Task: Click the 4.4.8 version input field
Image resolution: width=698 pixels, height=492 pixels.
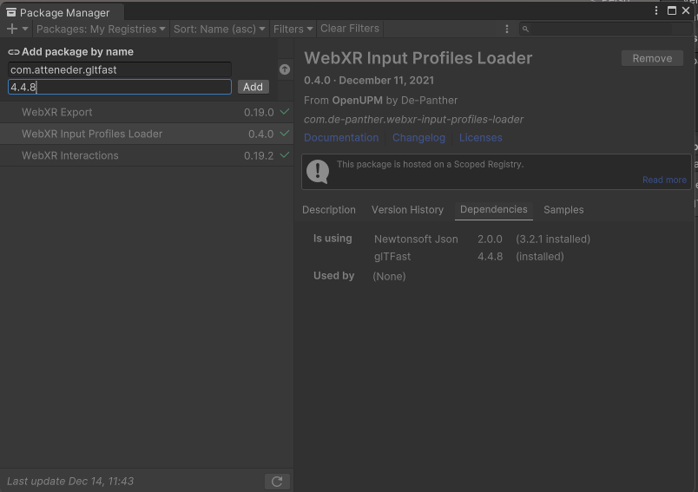Action: tap(119, 87)
